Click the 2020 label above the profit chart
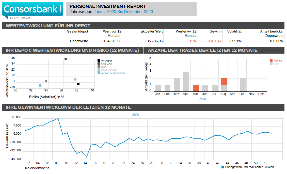 point(136,115)
